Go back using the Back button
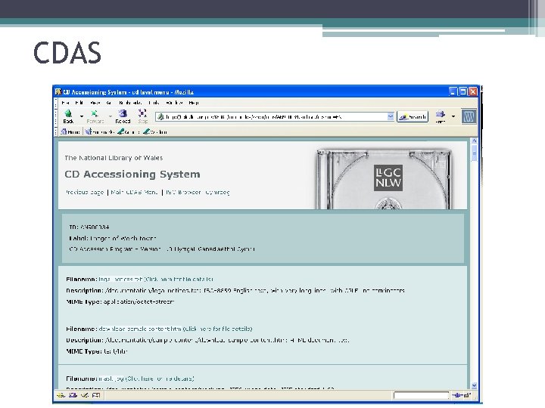The image size is (545, 408). (68, 116)
